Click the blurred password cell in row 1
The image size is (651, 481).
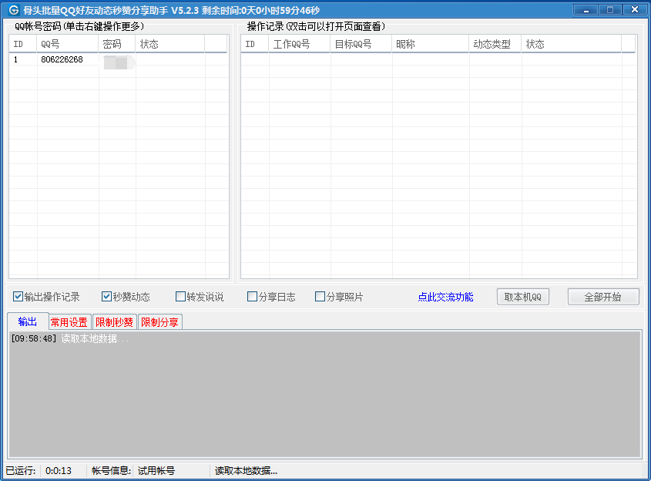pos(117,61)
